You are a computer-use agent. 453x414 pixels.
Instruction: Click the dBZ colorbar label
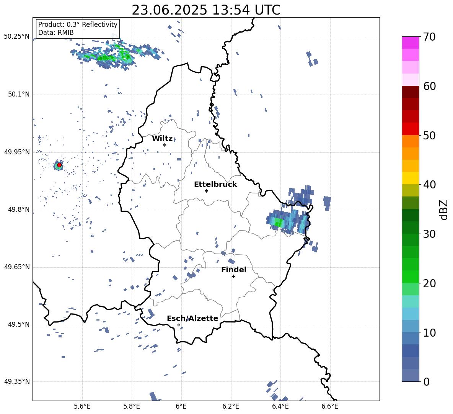tap(444, 209)
